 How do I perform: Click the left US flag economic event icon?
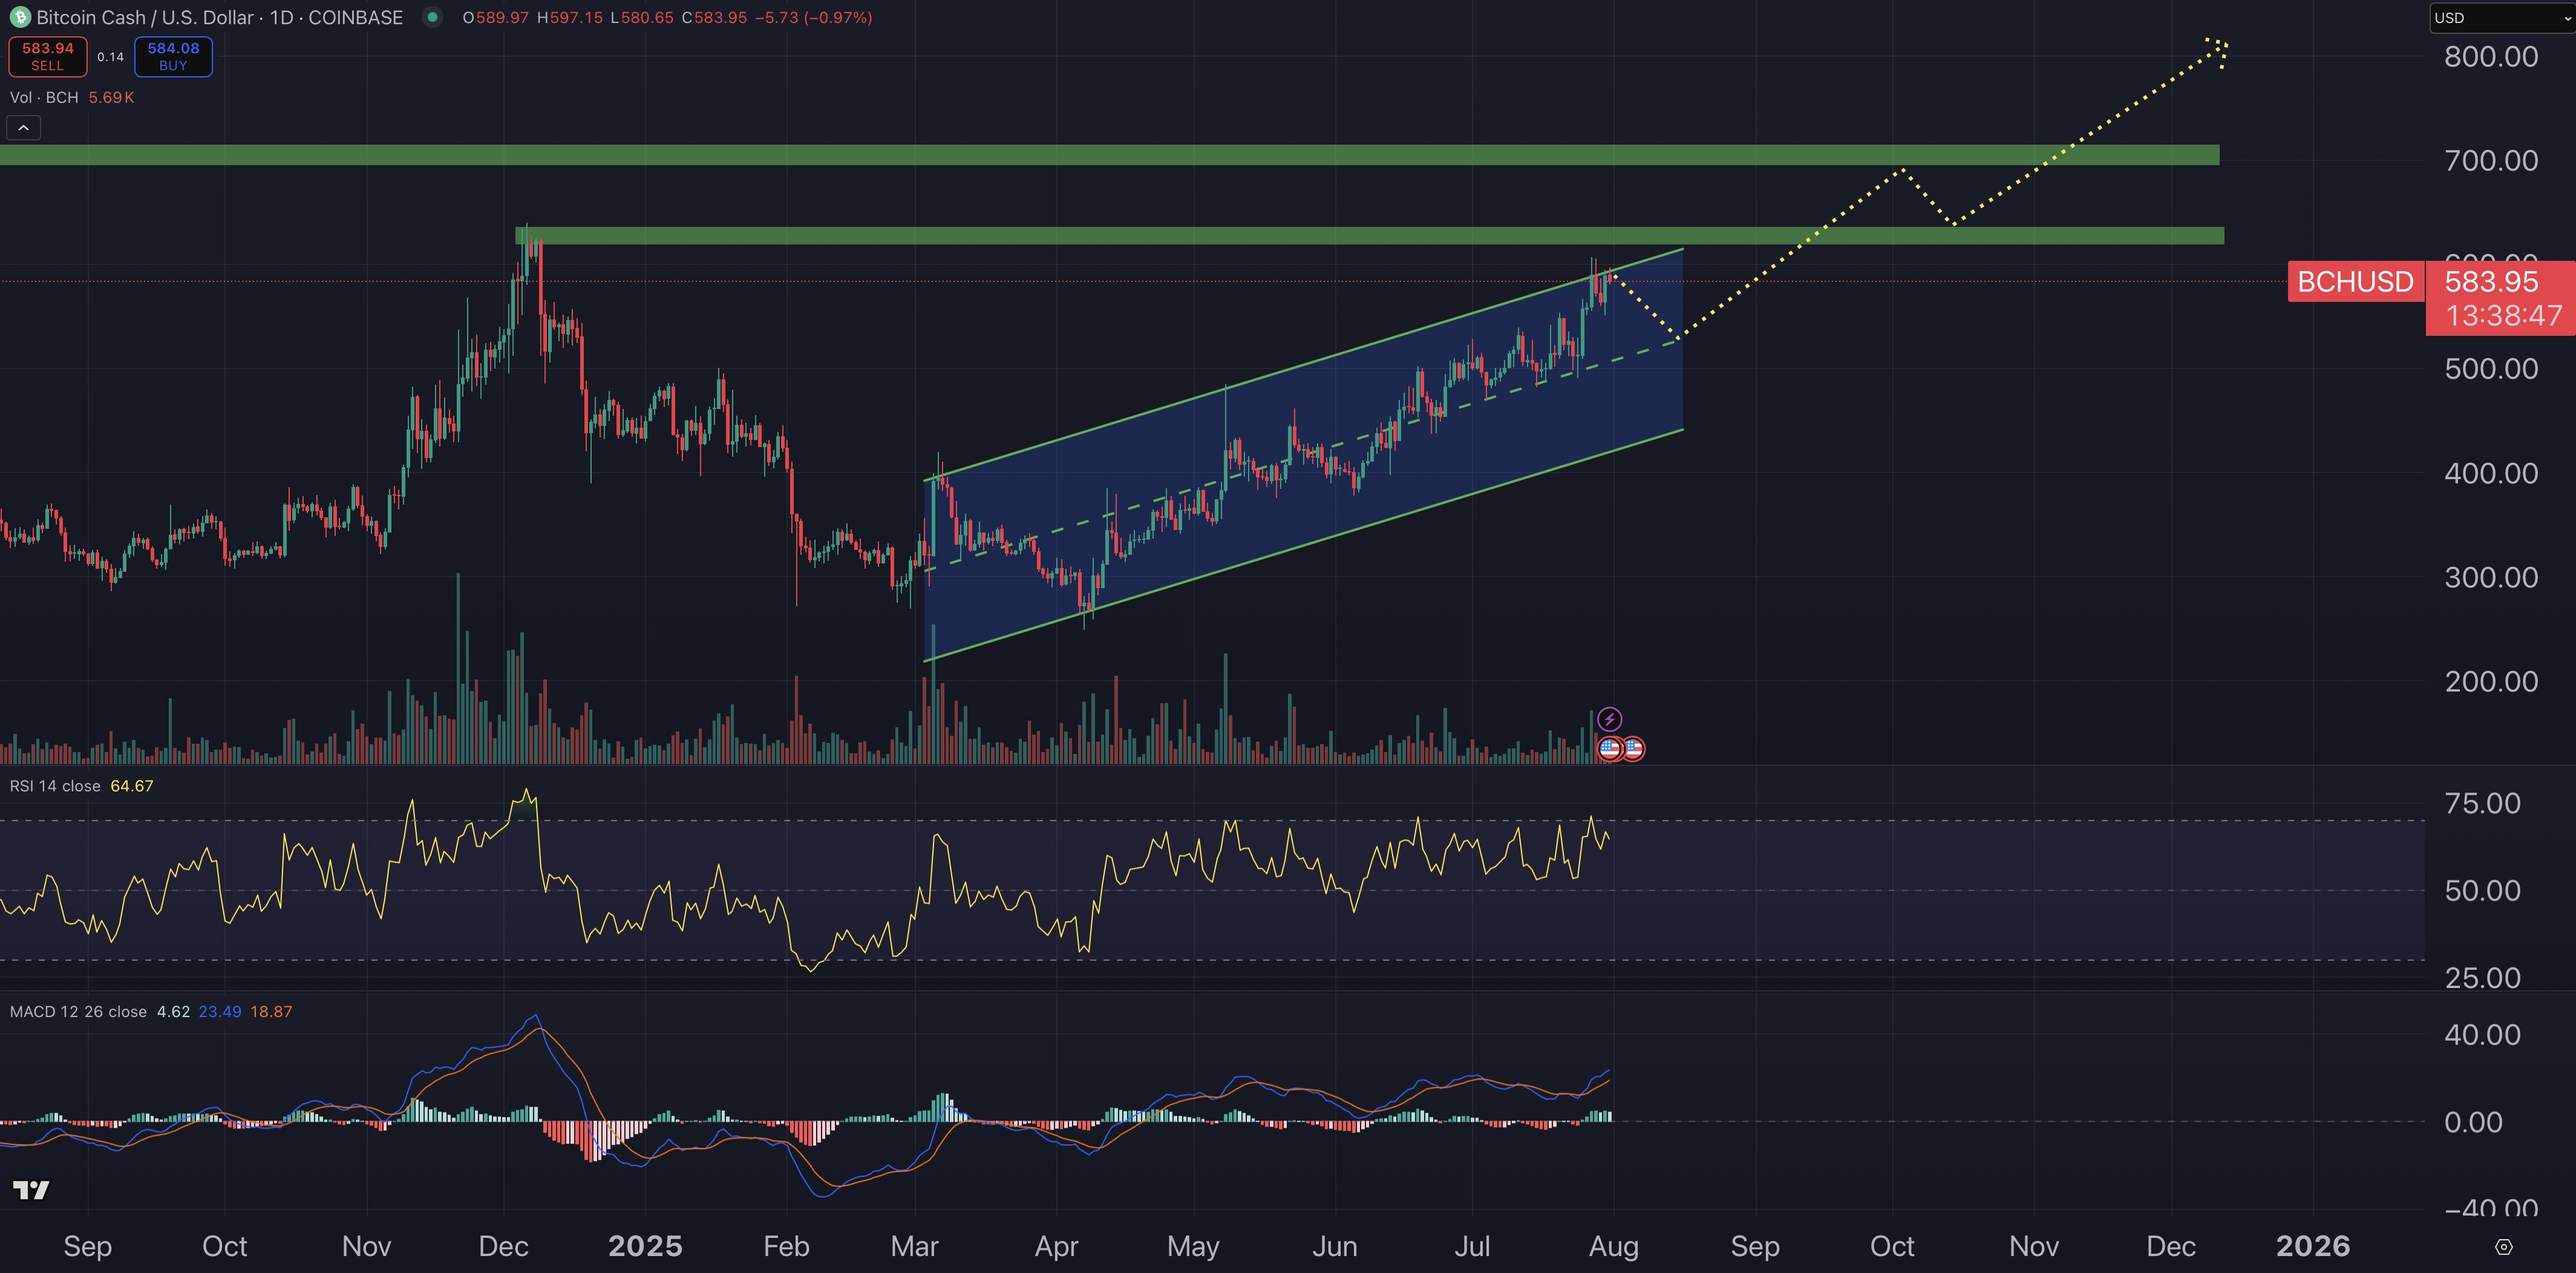[x=1611, y=748]
